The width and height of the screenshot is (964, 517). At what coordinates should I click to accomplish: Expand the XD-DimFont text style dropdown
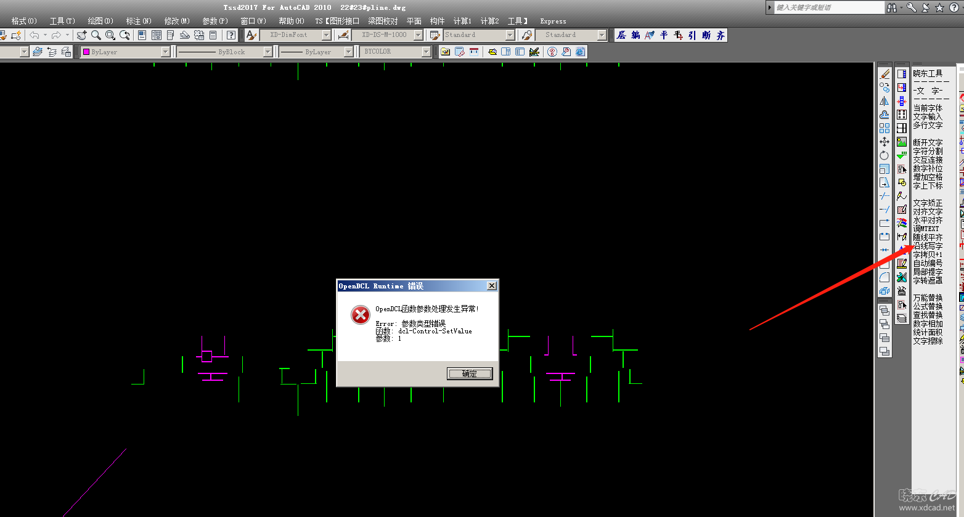[327, 35]
